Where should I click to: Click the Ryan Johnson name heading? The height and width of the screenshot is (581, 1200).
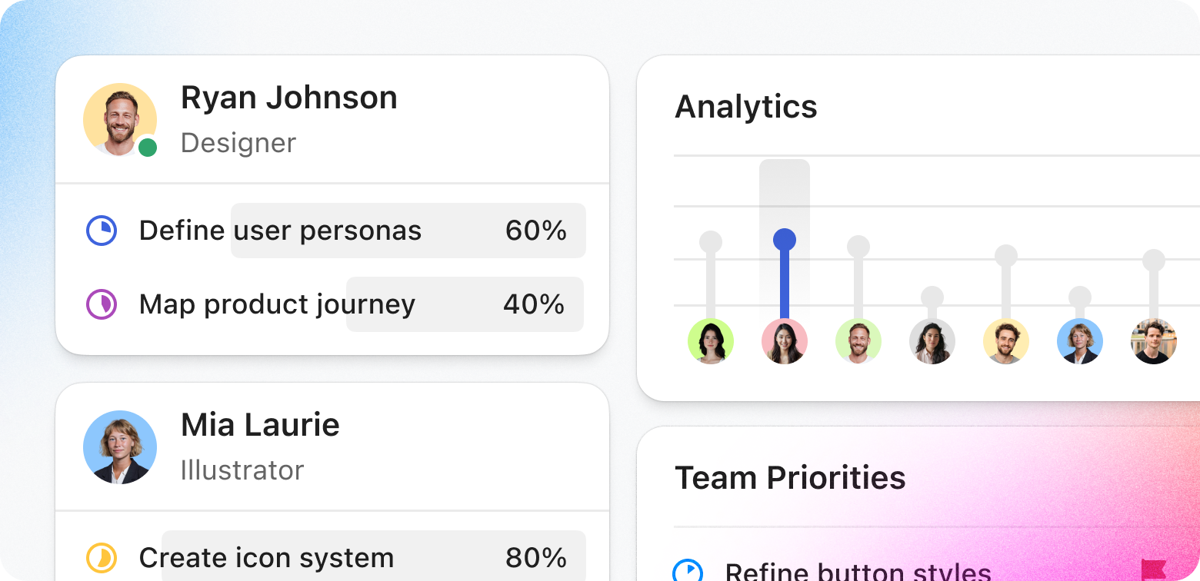(x=289, y=98)
